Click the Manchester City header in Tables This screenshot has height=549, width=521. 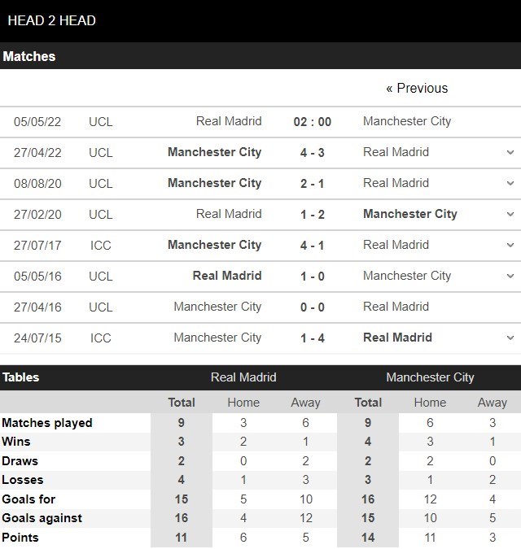pyautogui.click(x=430, y=377)
